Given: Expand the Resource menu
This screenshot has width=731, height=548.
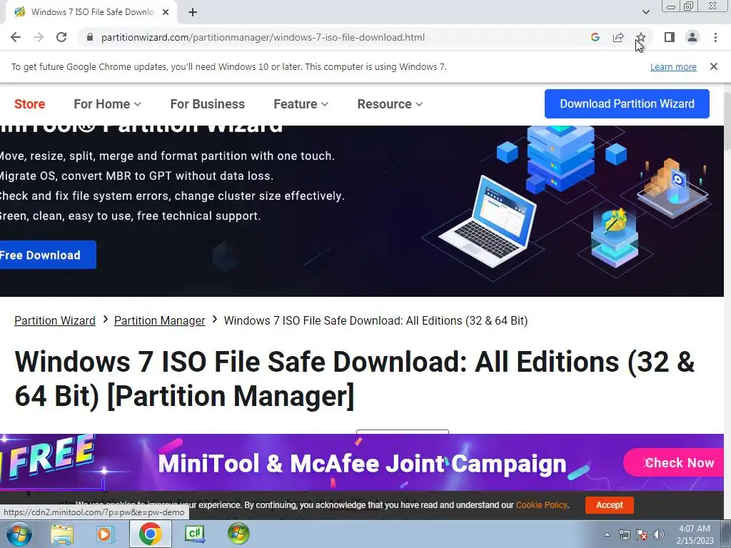Looking at the screenshot, I should click(x=390, y=104).
